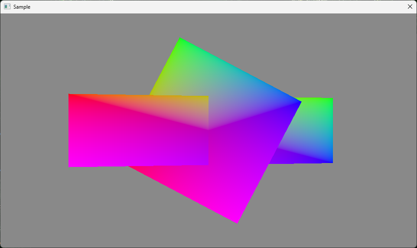
Task: Click the gray background left of the rectangles
Action: click(x=35, y=130)
